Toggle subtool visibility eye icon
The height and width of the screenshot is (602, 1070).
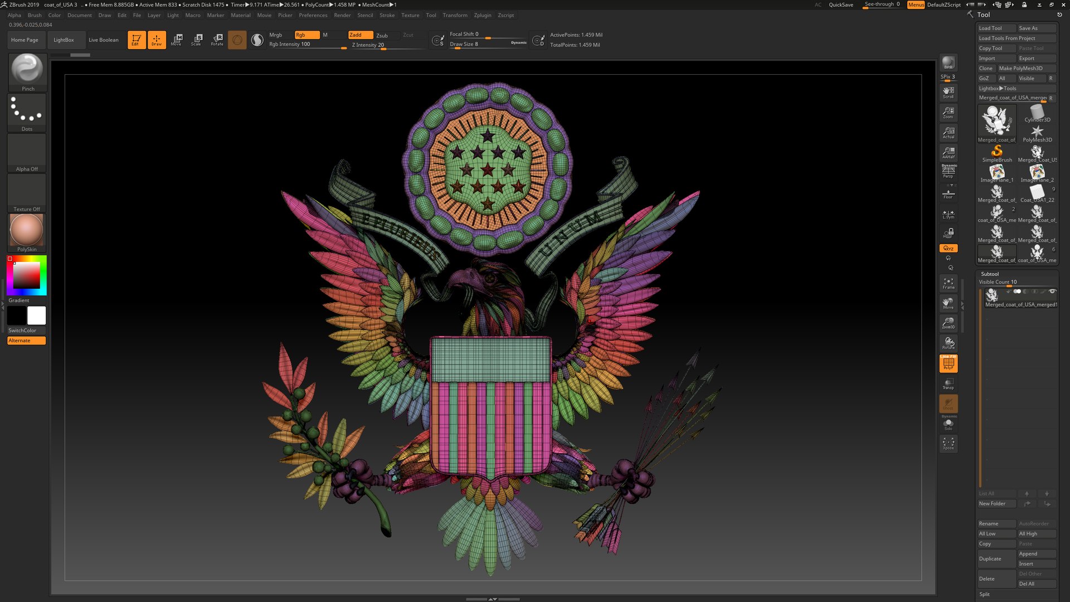tap(1052, 291)
